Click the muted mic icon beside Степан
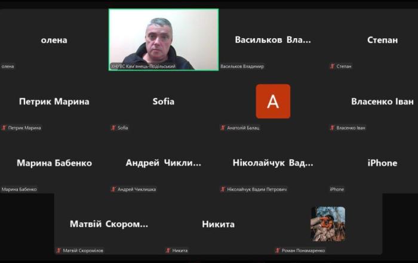Image resolution: width=418 pixels, height=263 pixels. pos(332,66)
